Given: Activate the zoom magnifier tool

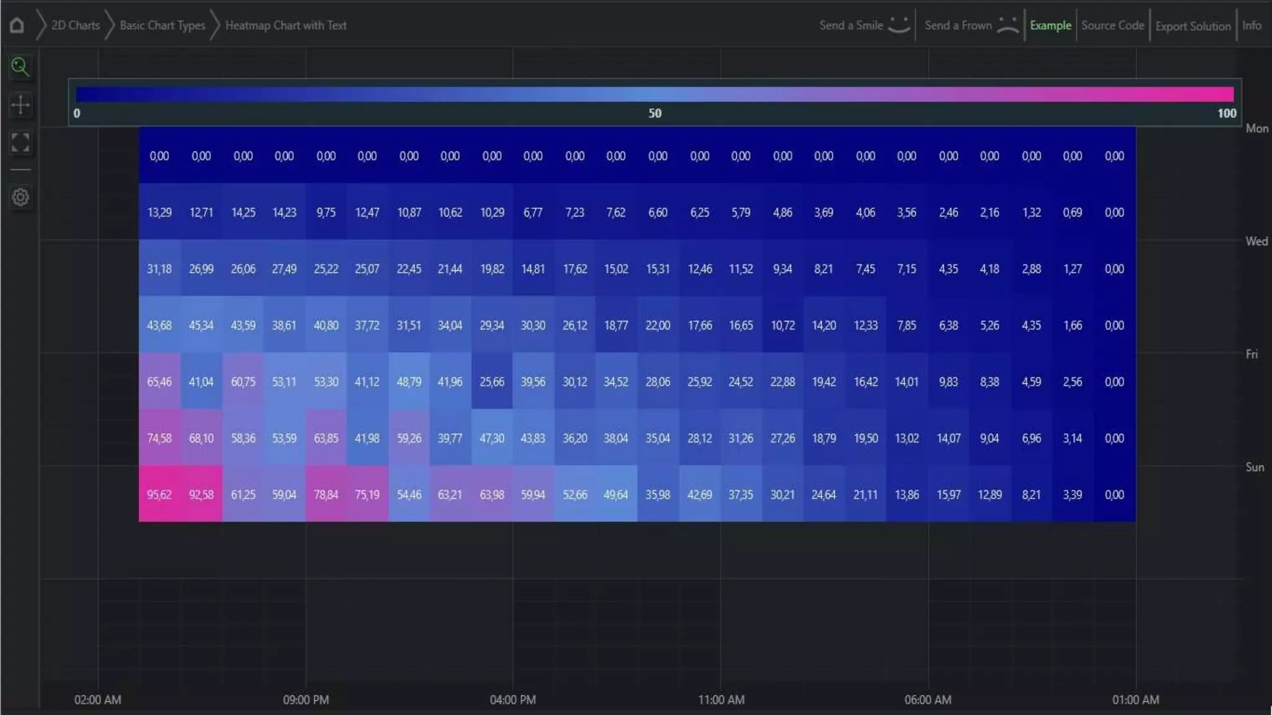Looking at the screenshot, I should click(20, 66).
